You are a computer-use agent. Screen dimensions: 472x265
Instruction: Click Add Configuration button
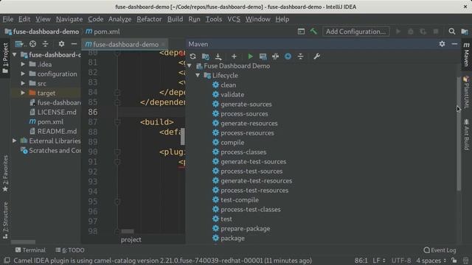pyautogui.click(x=356, y=31)
